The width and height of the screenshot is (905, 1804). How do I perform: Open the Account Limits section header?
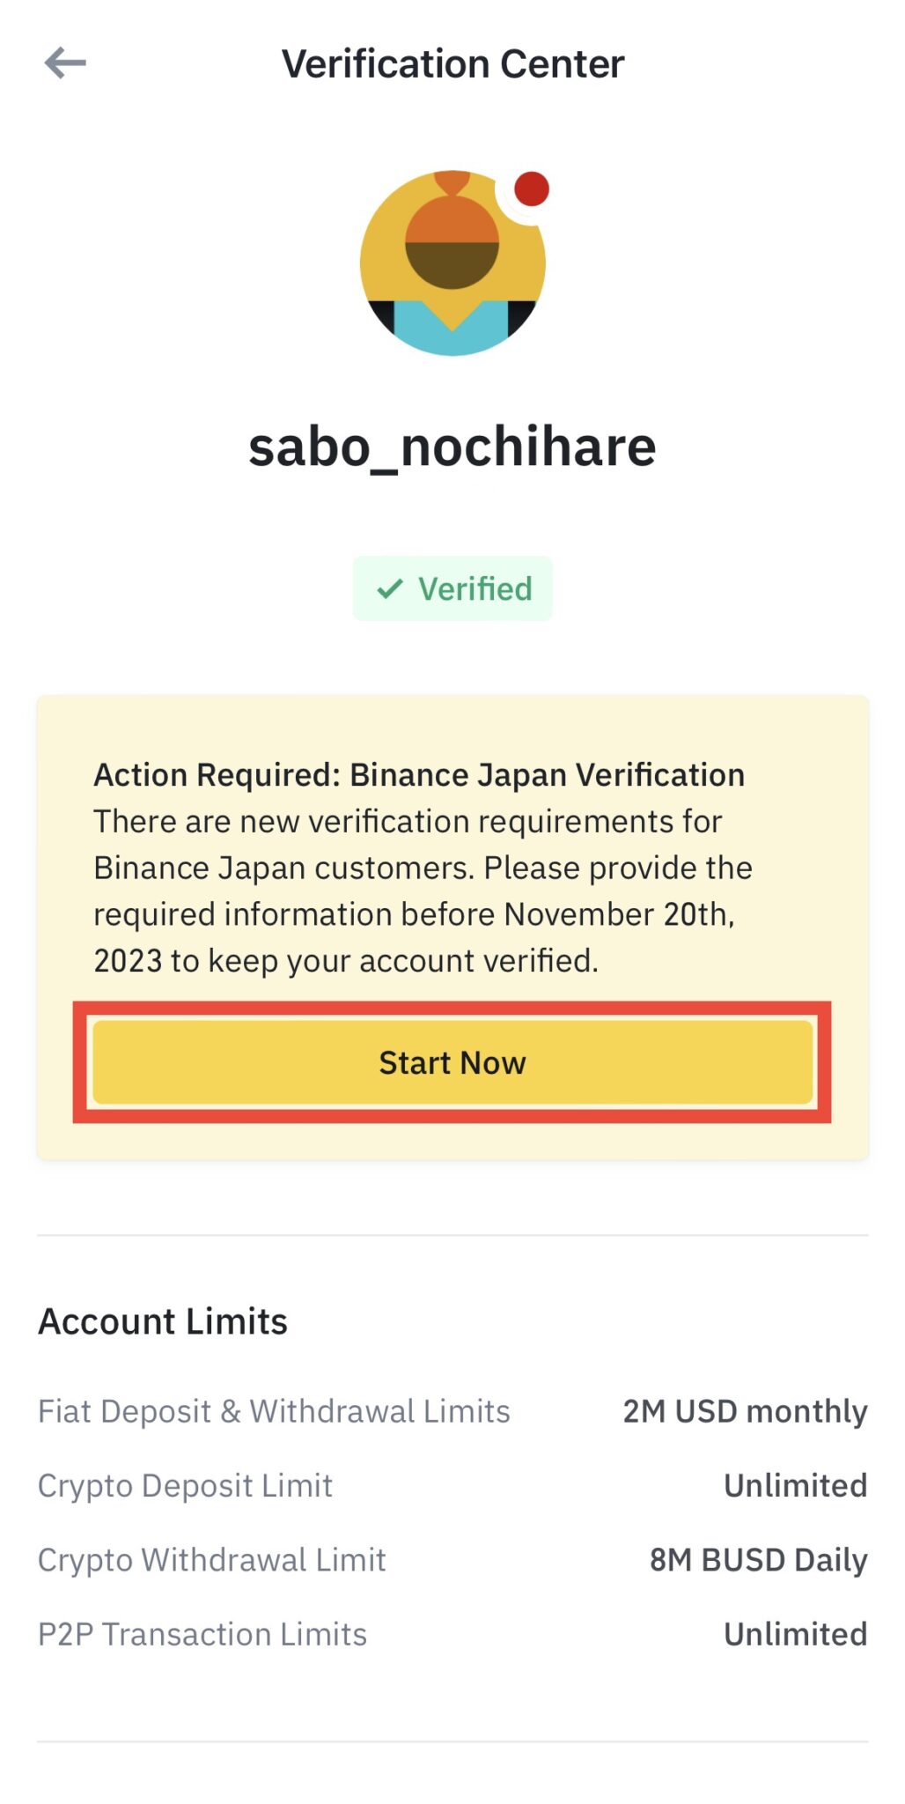(x=162, y=1320)
